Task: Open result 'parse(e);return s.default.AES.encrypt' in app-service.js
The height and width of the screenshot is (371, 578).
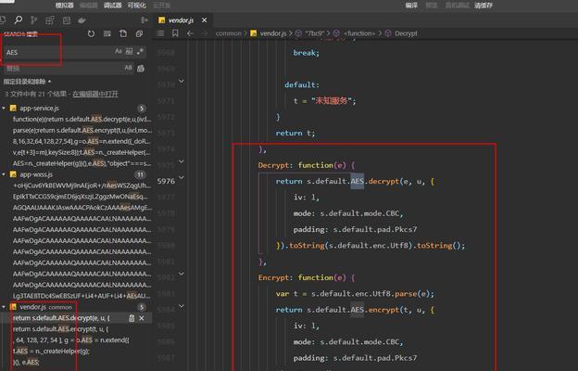Action: (82, 130)
